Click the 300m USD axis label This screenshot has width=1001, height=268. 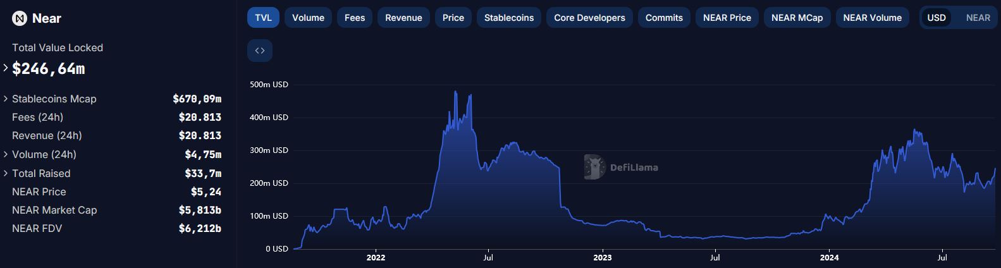pos(269,150)
